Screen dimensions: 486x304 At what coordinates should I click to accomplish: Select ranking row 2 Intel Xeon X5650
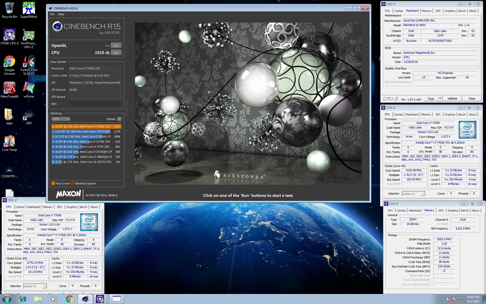point(86,131)
